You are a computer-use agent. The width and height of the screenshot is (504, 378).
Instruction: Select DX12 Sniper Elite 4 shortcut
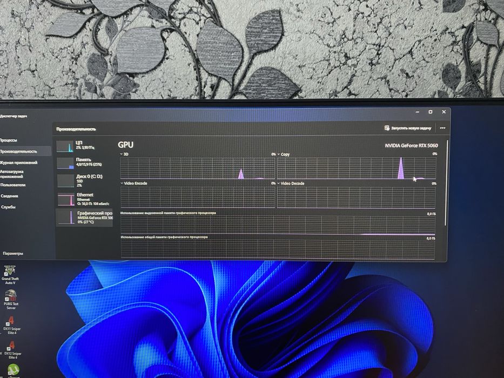coord(12,350)
